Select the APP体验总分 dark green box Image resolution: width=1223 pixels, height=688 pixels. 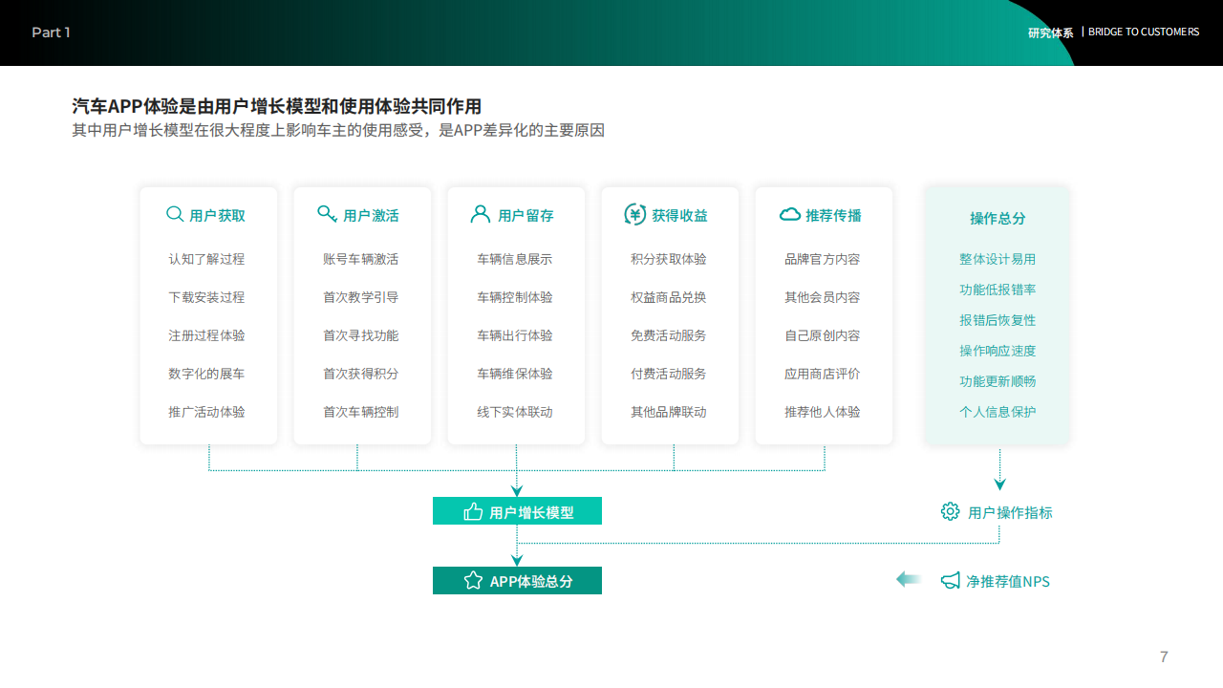517,580
